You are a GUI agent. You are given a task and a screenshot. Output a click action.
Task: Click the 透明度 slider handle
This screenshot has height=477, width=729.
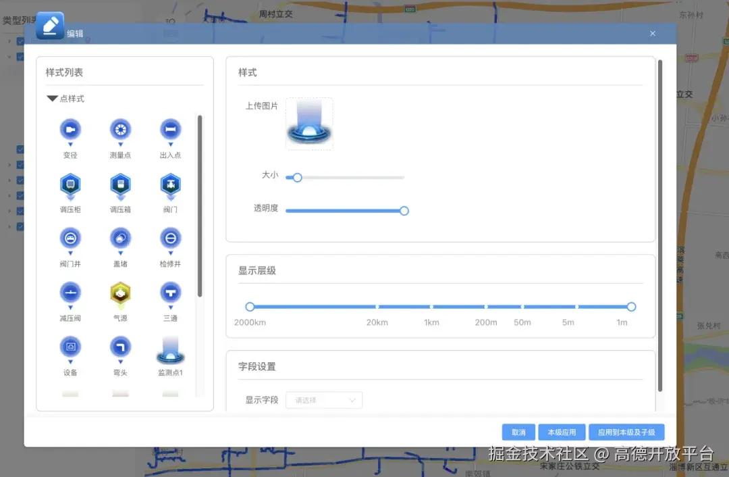click(404, 211)
